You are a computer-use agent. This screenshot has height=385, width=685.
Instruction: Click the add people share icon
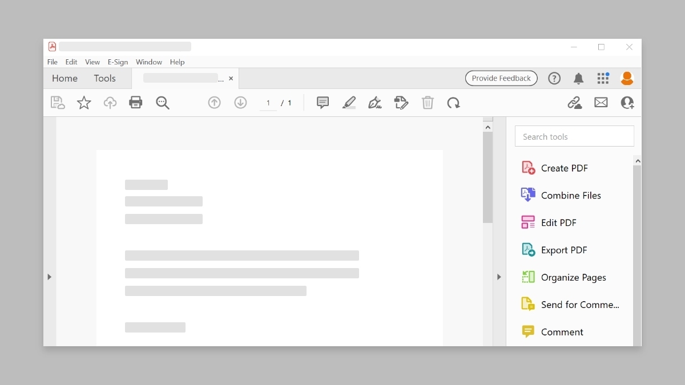[x=627, y=103]
